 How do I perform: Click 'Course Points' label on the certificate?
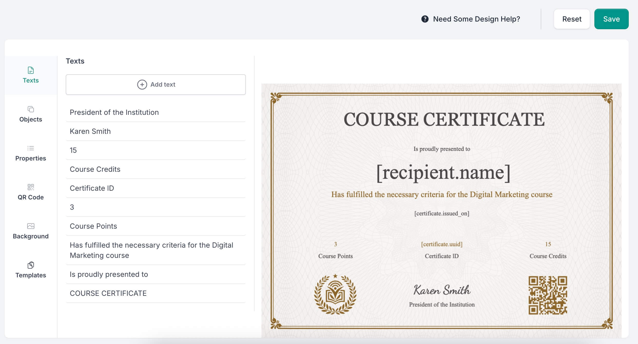[335, 256]
